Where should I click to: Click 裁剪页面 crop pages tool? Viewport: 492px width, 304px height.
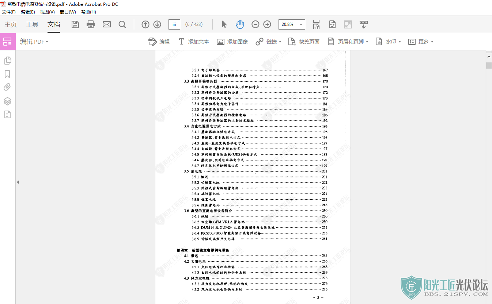[304, 42]
